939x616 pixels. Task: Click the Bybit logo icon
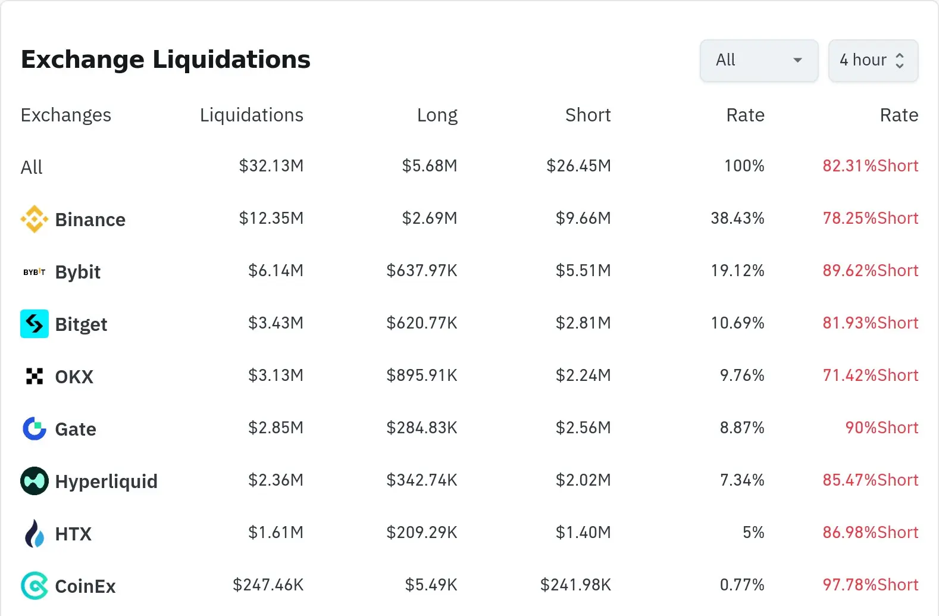tap(35, 272)
